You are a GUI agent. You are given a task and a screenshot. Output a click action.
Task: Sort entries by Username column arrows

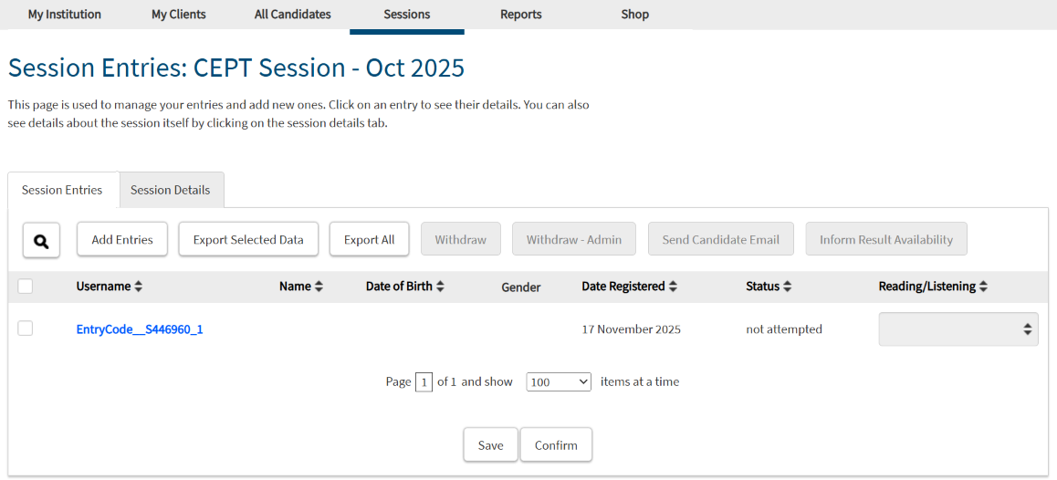(x=139, y=287)
